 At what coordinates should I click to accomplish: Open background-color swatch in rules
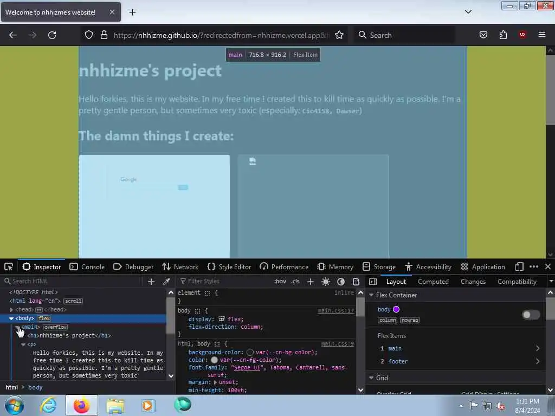pos(250,352)
